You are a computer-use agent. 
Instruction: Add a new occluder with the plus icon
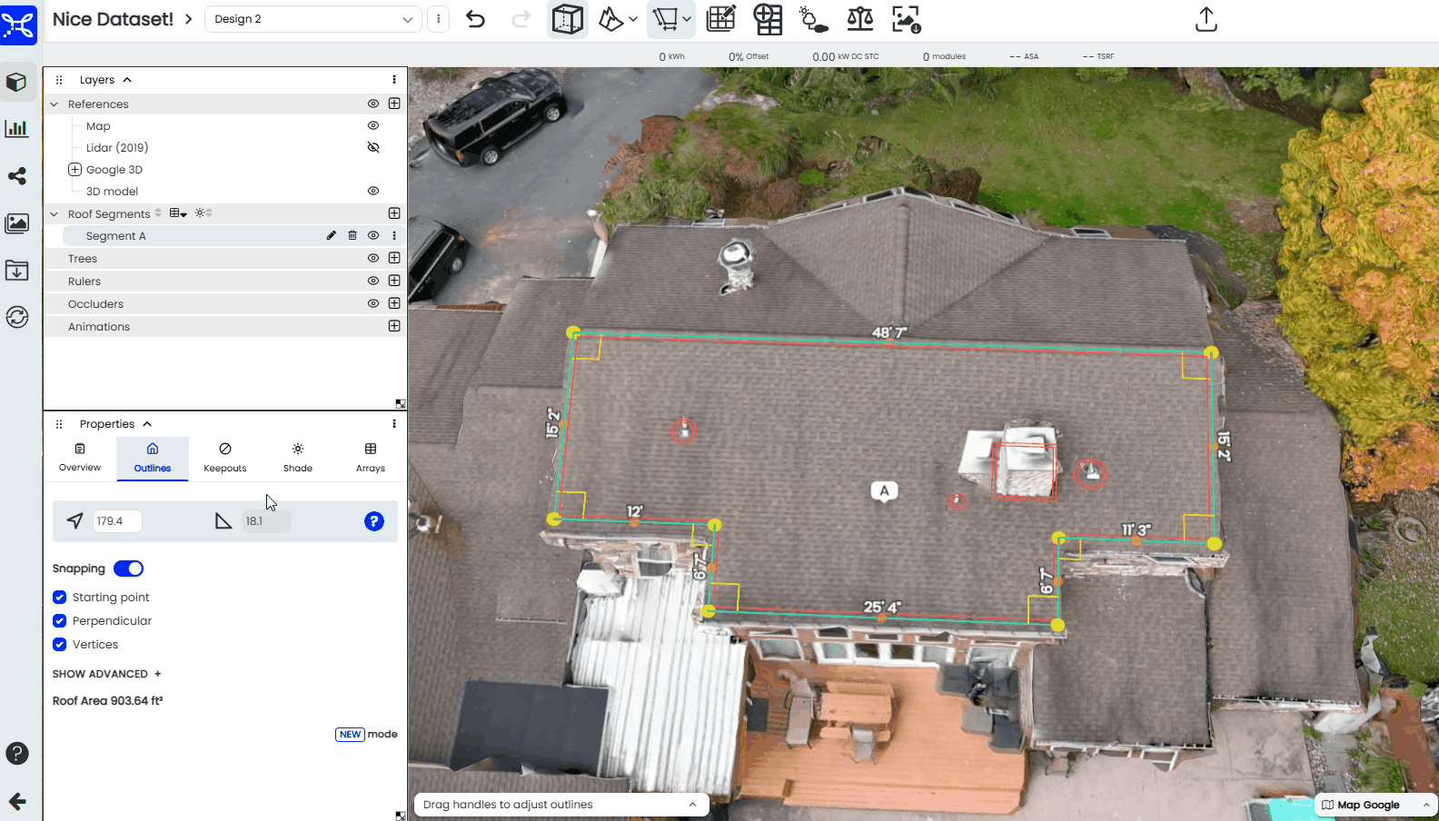[x=394, y=303]
